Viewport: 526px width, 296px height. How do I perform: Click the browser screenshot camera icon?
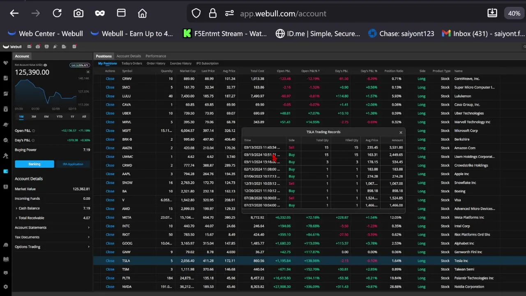coord(78,14)
